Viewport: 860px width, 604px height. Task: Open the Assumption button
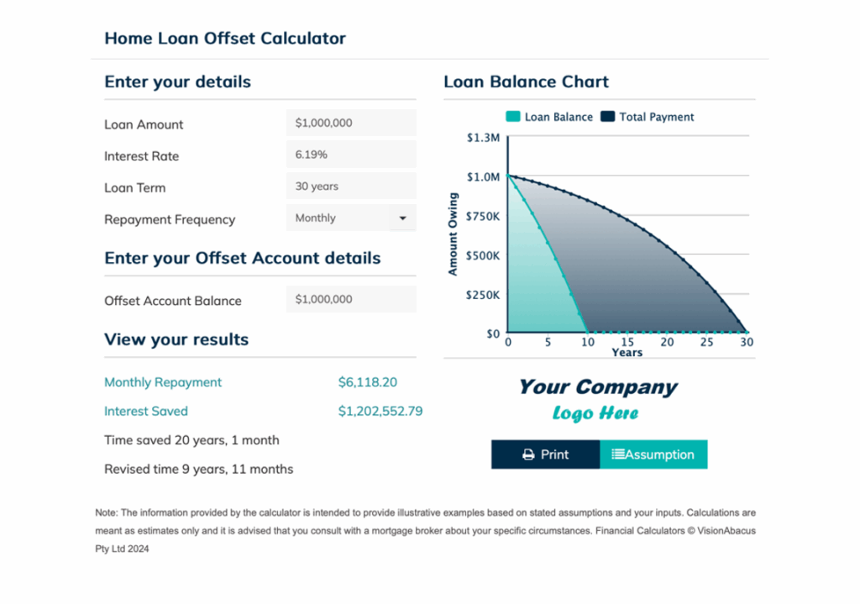click(x=653, y=454)
